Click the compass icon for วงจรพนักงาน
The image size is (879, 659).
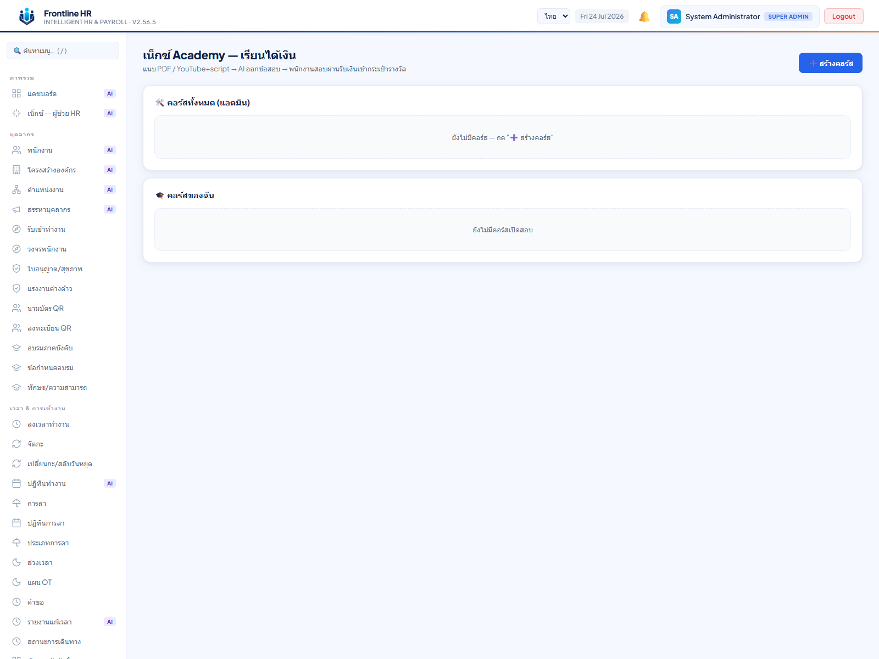(16, 249)
